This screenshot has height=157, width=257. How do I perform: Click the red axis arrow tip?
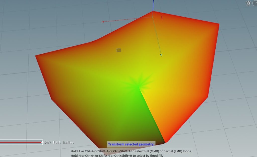103,22
